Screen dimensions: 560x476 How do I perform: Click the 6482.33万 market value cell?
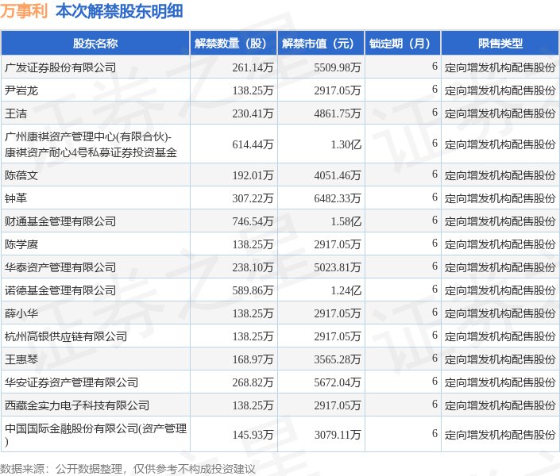[338, 198]
